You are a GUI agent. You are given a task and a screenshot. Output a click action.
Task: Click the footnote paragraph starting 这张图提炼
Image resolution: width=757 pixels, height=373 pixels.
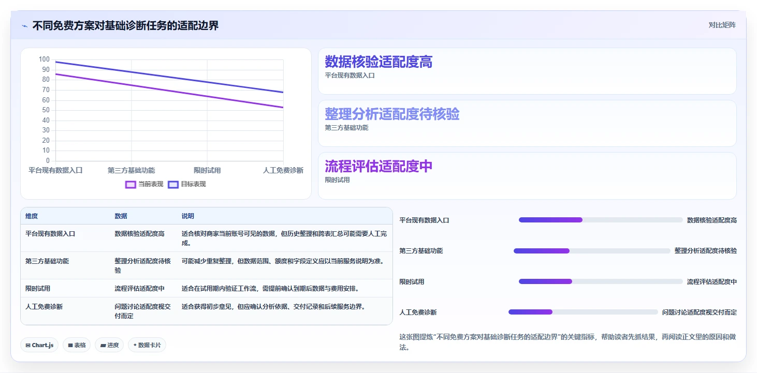click(568, 342)
